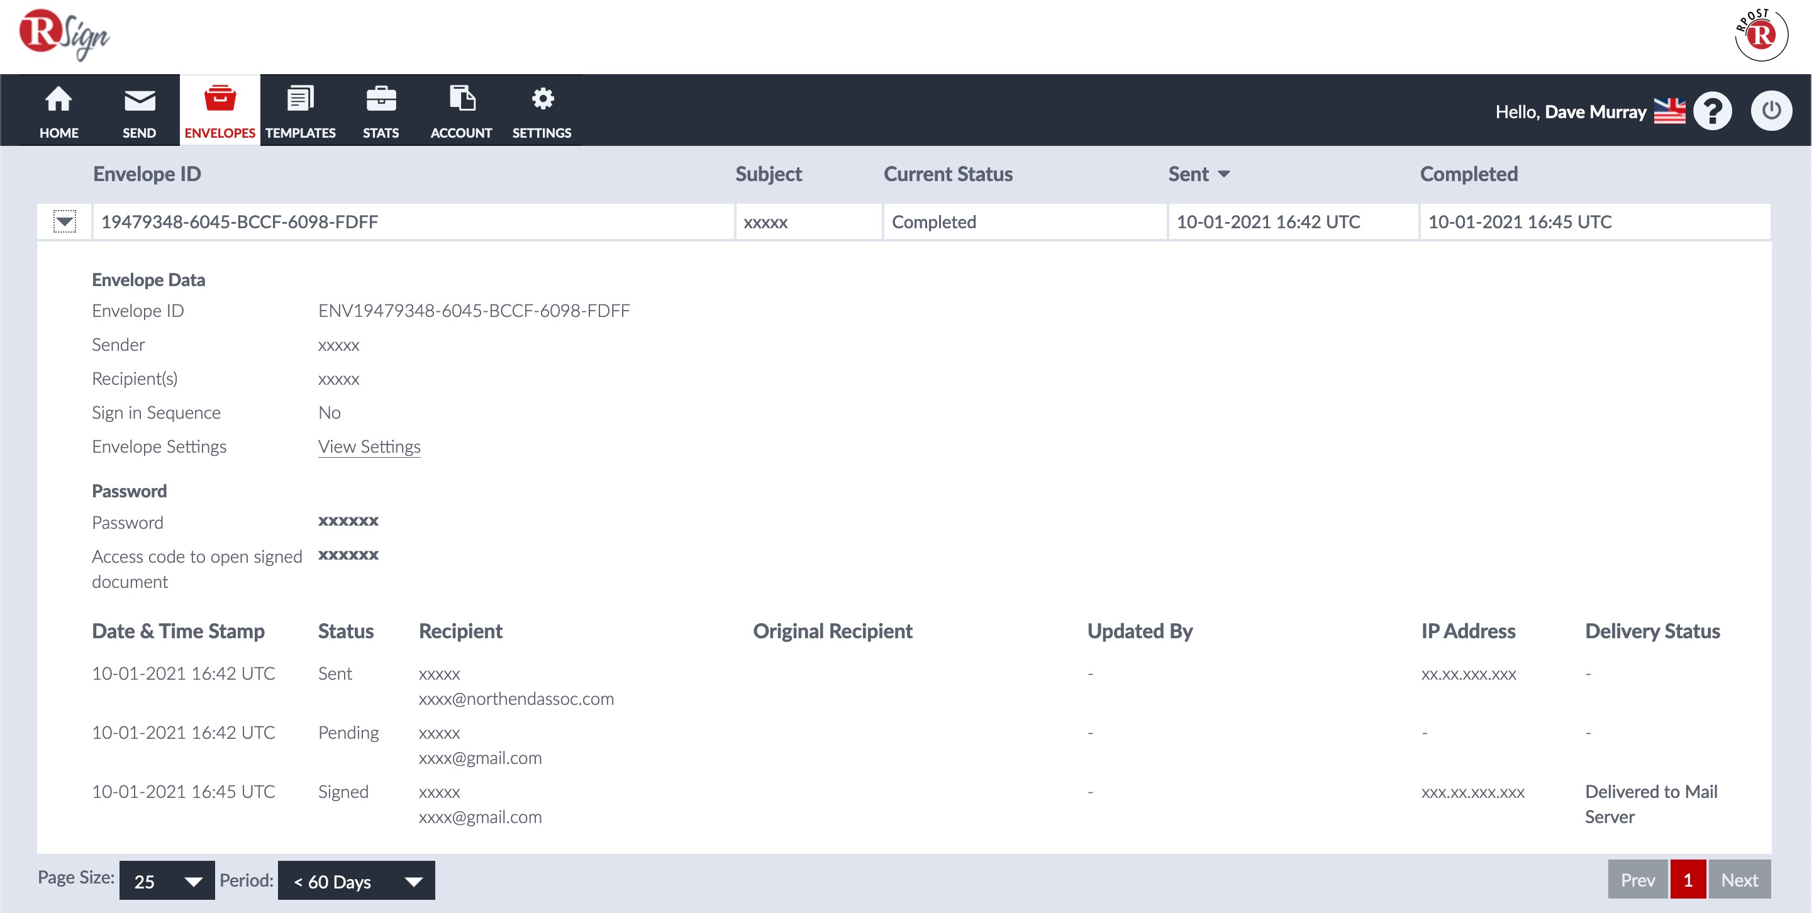Open help with the question mark icon
Screen dimensions: 1819x913
point(1712,111)
